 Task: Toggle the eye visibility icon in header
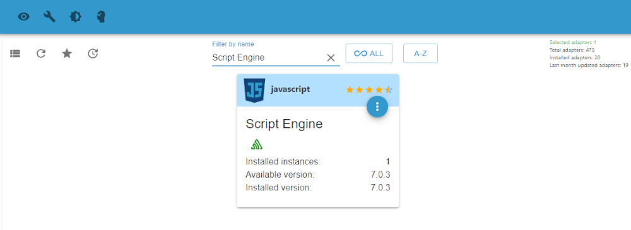click(24, 17)
